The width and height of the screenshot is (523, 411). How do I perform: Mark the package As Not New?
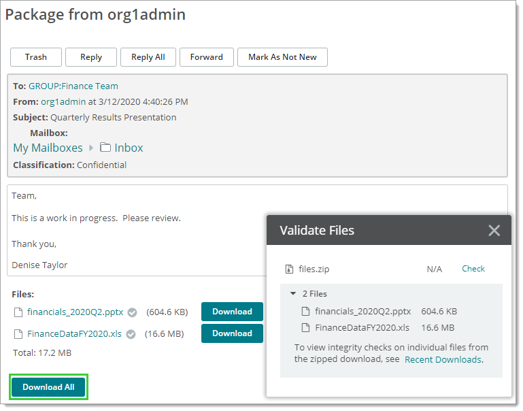click(282, 57)
